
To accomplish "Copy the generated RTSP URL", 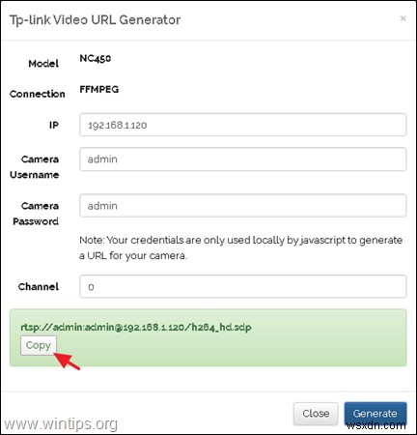I will pyautogui.click(x=39, y=345).
